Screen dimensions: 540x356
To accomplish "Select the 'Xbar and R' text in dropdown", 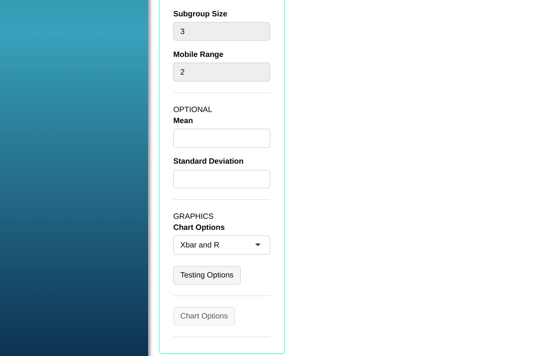I will [x=200, y=245].
